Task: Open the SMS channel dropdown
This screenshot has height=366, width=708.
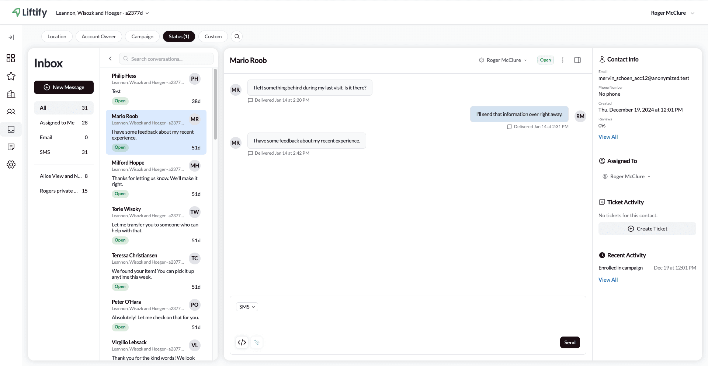Action: [247, 307]
